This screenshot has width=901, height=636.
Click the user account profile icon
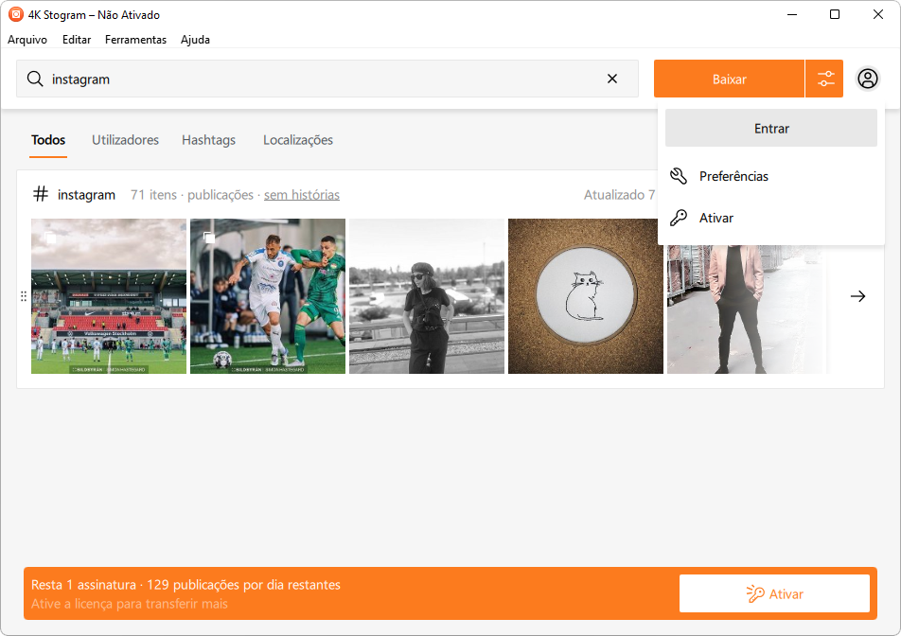(x=868, y=79)
